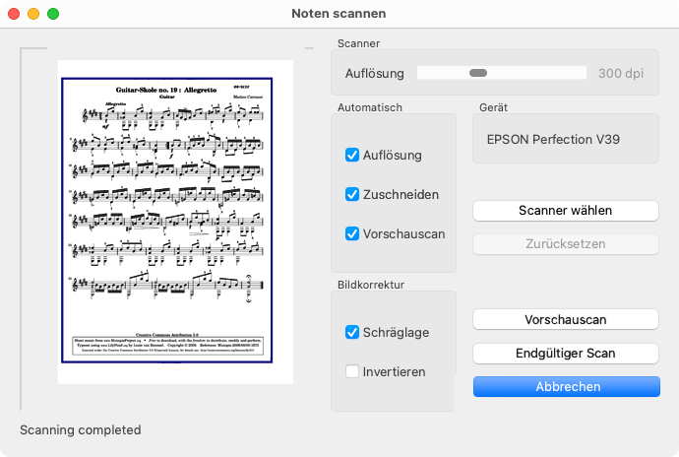Maximize the window with the green button
The width and height of the screenshot is (679, 457).
point(53,14)
